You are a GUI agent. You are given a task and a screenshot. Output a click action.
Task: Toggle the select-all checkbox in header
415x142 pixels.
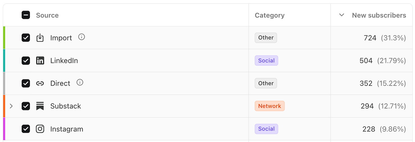tap(26, 15)
